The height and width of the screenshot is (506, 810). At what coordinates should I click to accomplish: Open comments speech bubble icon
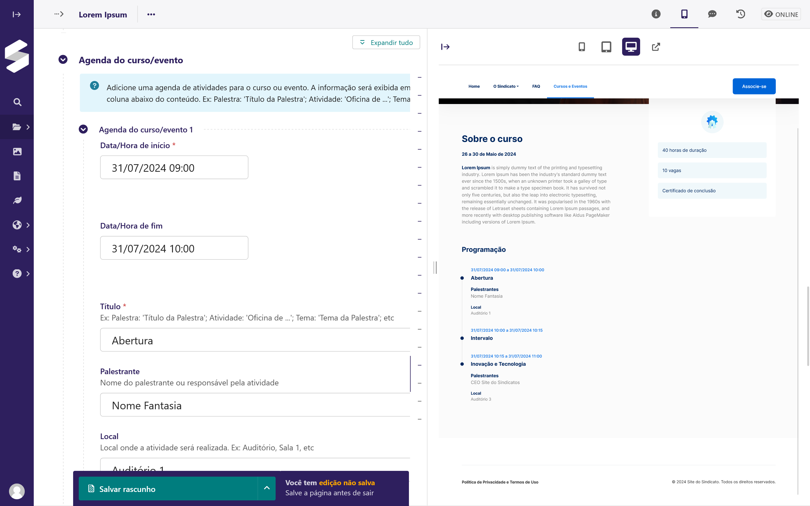point(712,14)
